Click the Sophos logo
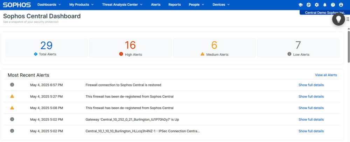The image size is (350, 142). point(17,5)
